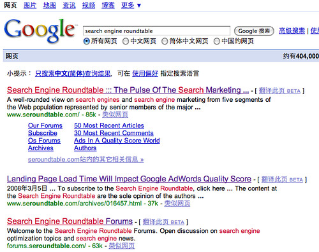Click seroundtable.com站内的其它相关信息 link
319x252 pixels.
(85, 160)
